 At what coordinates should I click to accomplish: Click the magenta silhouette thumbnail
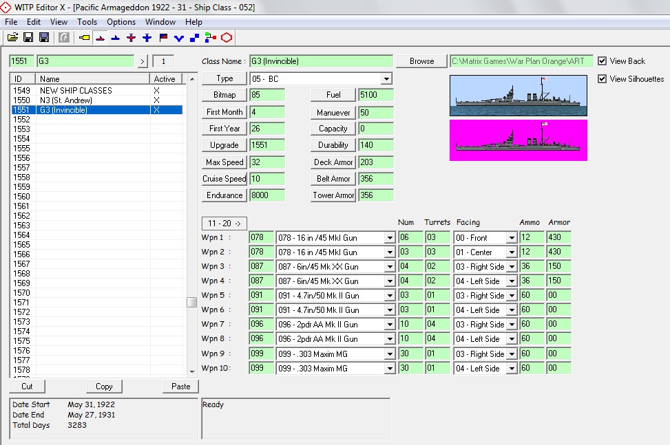[x=519, y=140]
